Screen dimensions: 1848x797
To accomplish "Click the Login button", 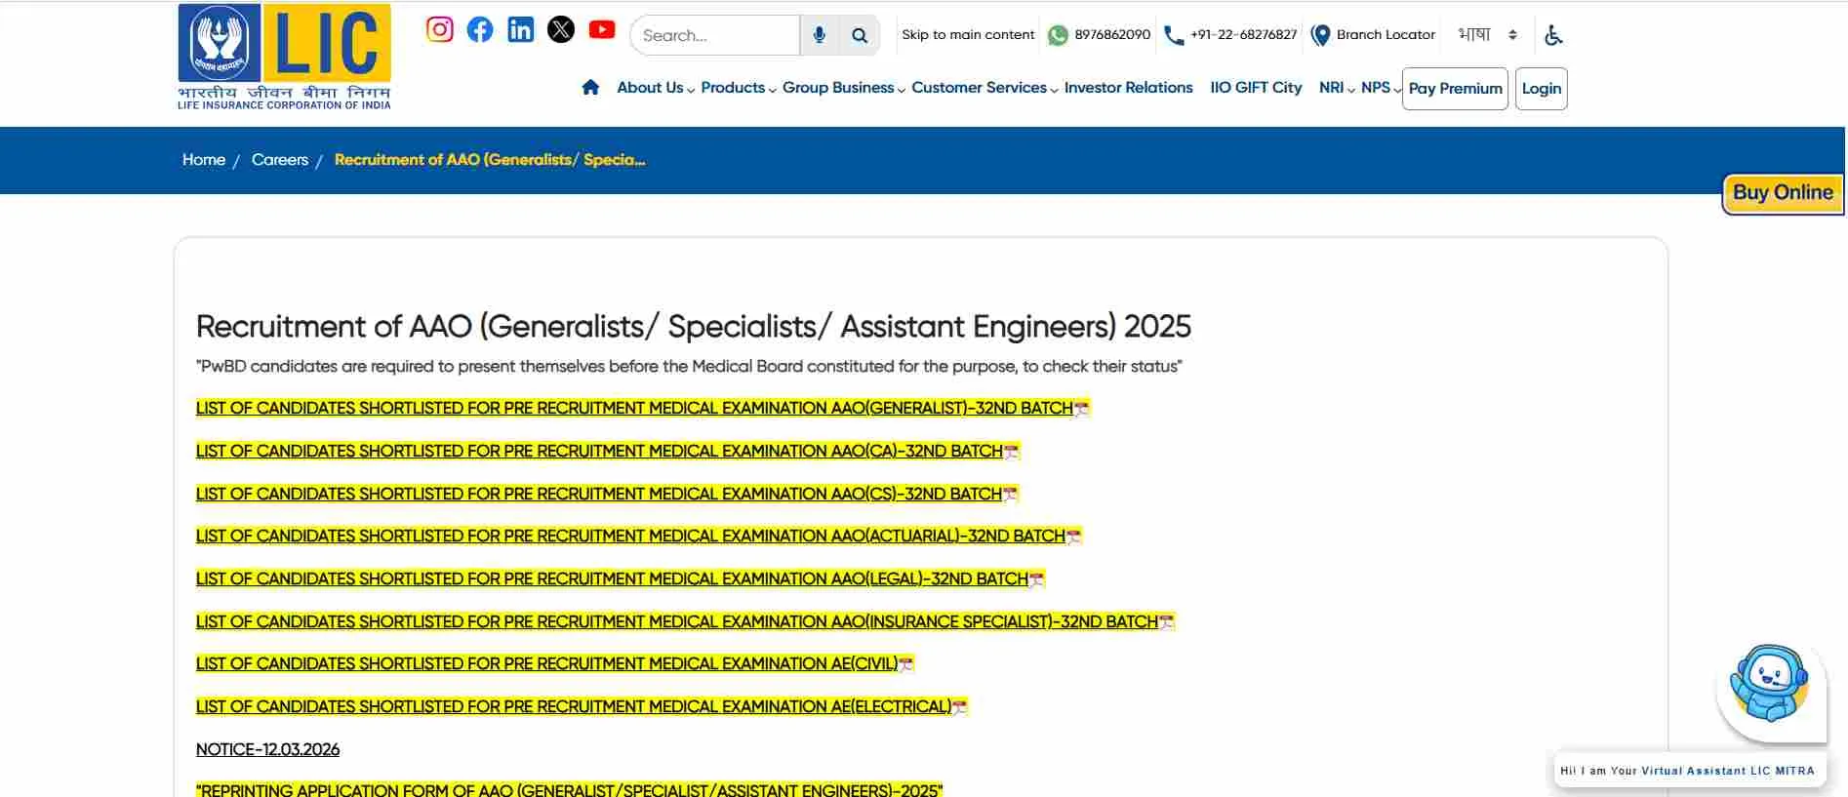I will [1541, 89].
